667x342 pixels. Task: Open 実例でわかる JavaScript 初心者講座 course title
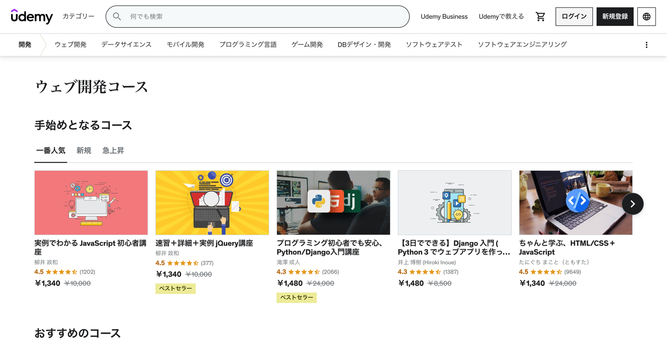click(90, 248)
